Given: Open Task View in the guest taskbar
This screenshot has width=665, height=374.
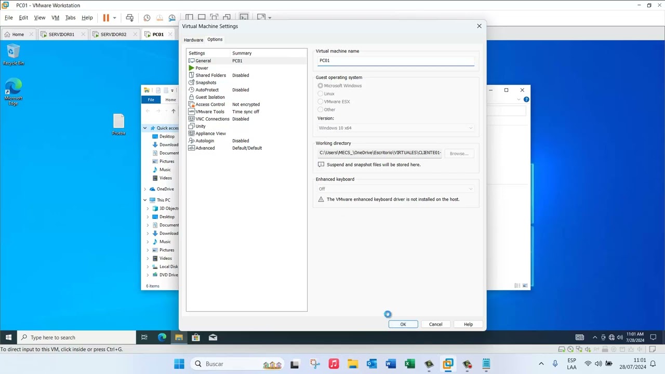Looking at the screenshot, I should [144, 338].
